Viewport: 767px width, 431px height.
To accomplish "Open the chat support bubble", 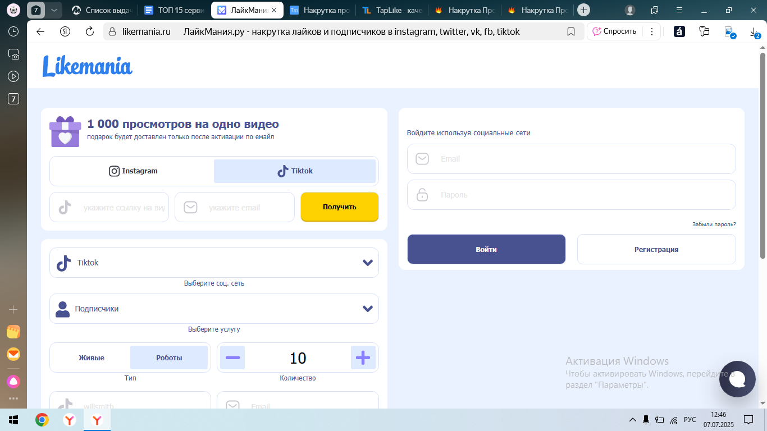I will (737, 379).
